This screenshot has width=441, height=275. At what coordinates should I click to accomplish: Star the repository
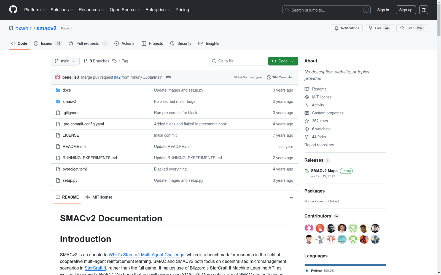tap(412, 28)
